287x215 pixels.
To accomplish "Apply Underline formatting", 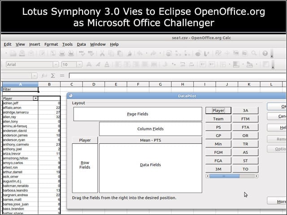I will click(x=107, y=64).
